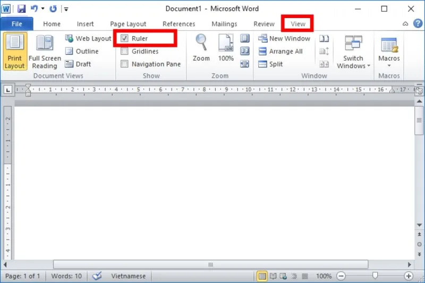Switch to the Home tab
This screenshot has height=283, width=425.
point(52,24)
